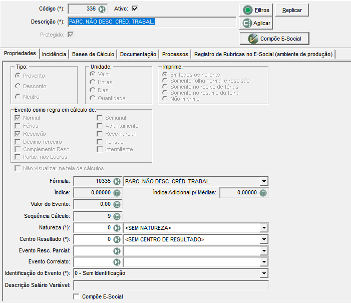Viewport: 351px width, 303px height.
Task: Switch to the Processos tab
Action: [x=175, y=54]
